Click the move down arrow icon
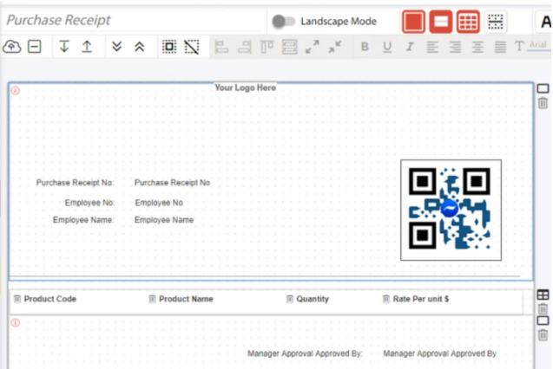Viewport: 553px width, 369px height. (x=64, y=47)
